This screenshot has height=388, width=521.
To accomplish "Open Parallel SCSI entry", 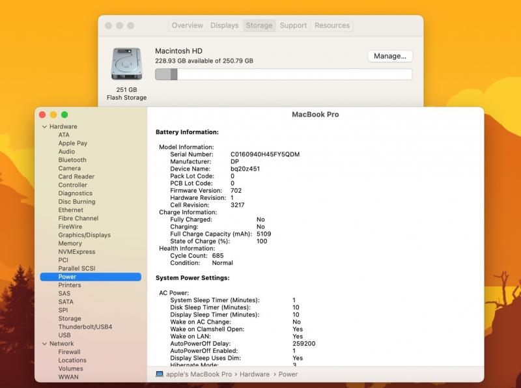I will [x=77, y=268].
